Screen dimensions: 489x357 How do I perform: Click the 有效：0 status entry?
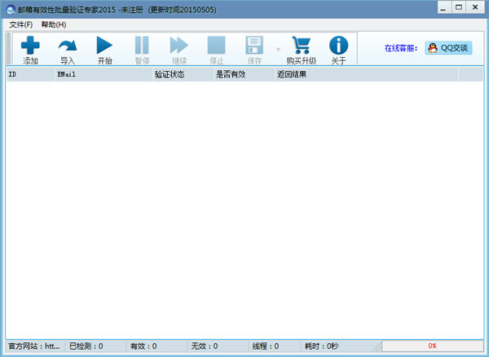pos(156,346)
